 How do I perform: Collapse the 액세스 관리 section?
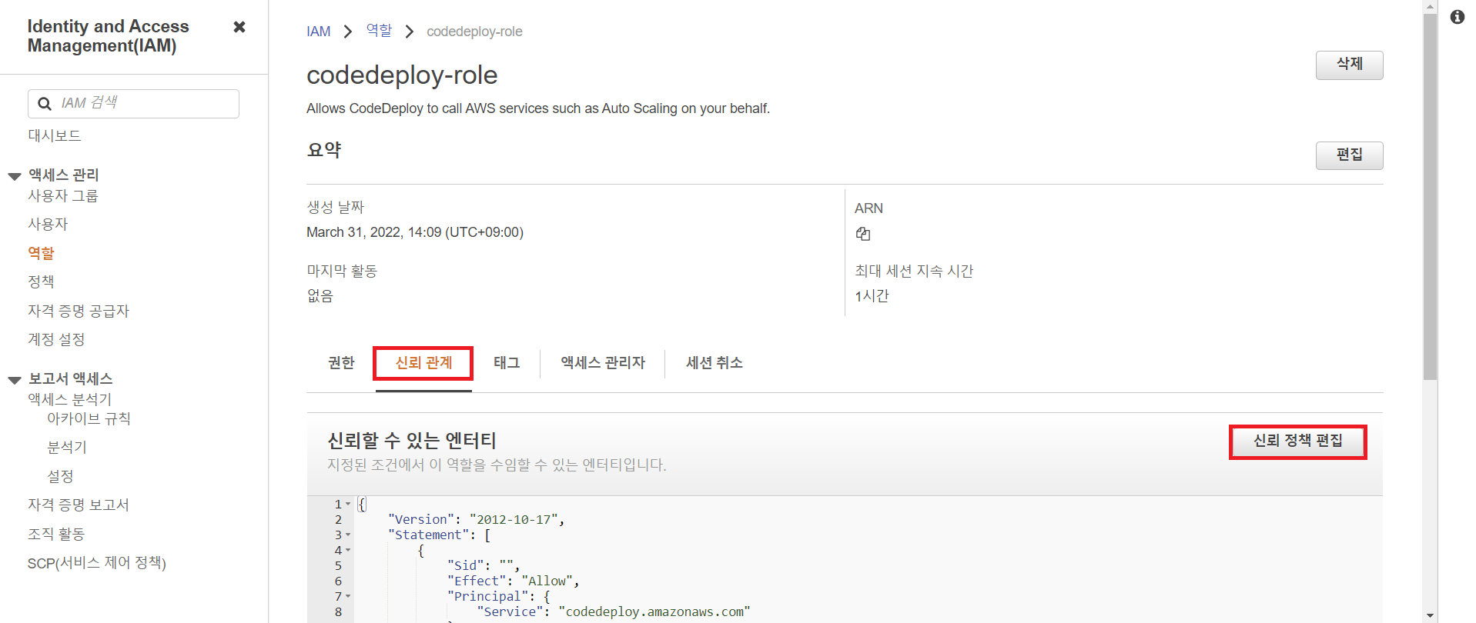tap(15, 176)
